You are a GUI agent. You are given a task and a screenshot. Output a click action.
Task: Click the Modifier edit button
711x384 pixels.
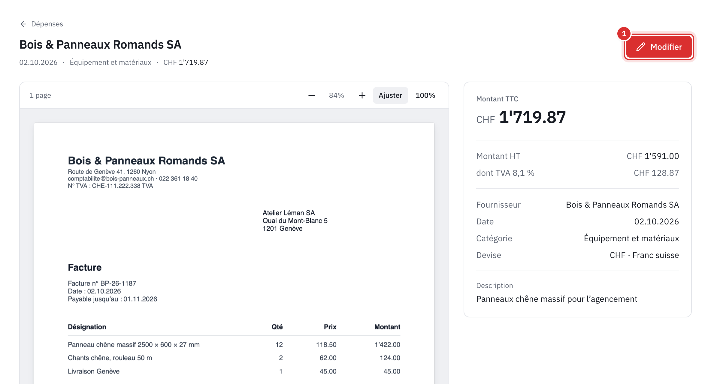click(659, 47)
